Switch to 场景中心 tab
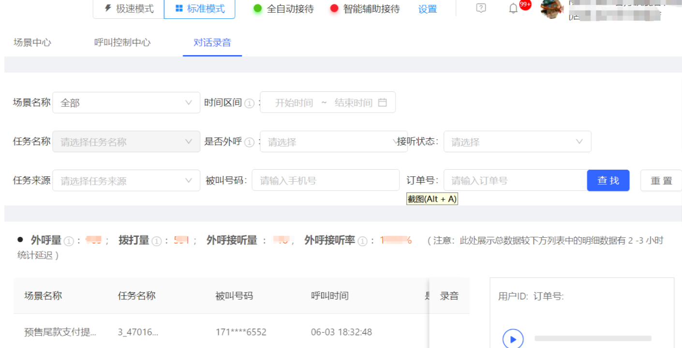 pos(32,43)
